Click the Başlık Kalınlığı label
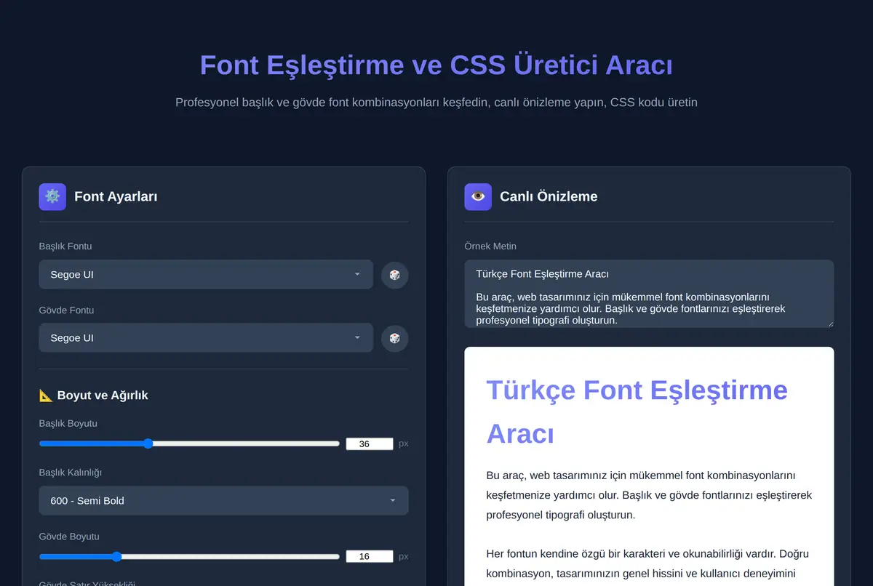This screenshot has height=586, width=873. coord(71,473)
